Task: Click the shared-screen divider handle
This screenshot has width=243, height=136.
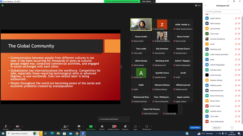Action: [x=121, y=67]
